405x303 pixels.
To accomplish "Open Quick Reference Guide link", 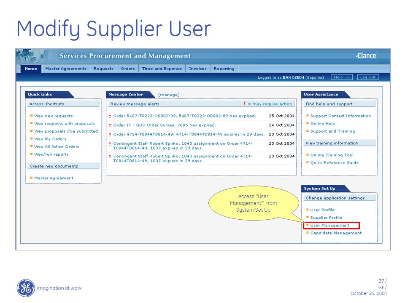I will tap(334, 162).
